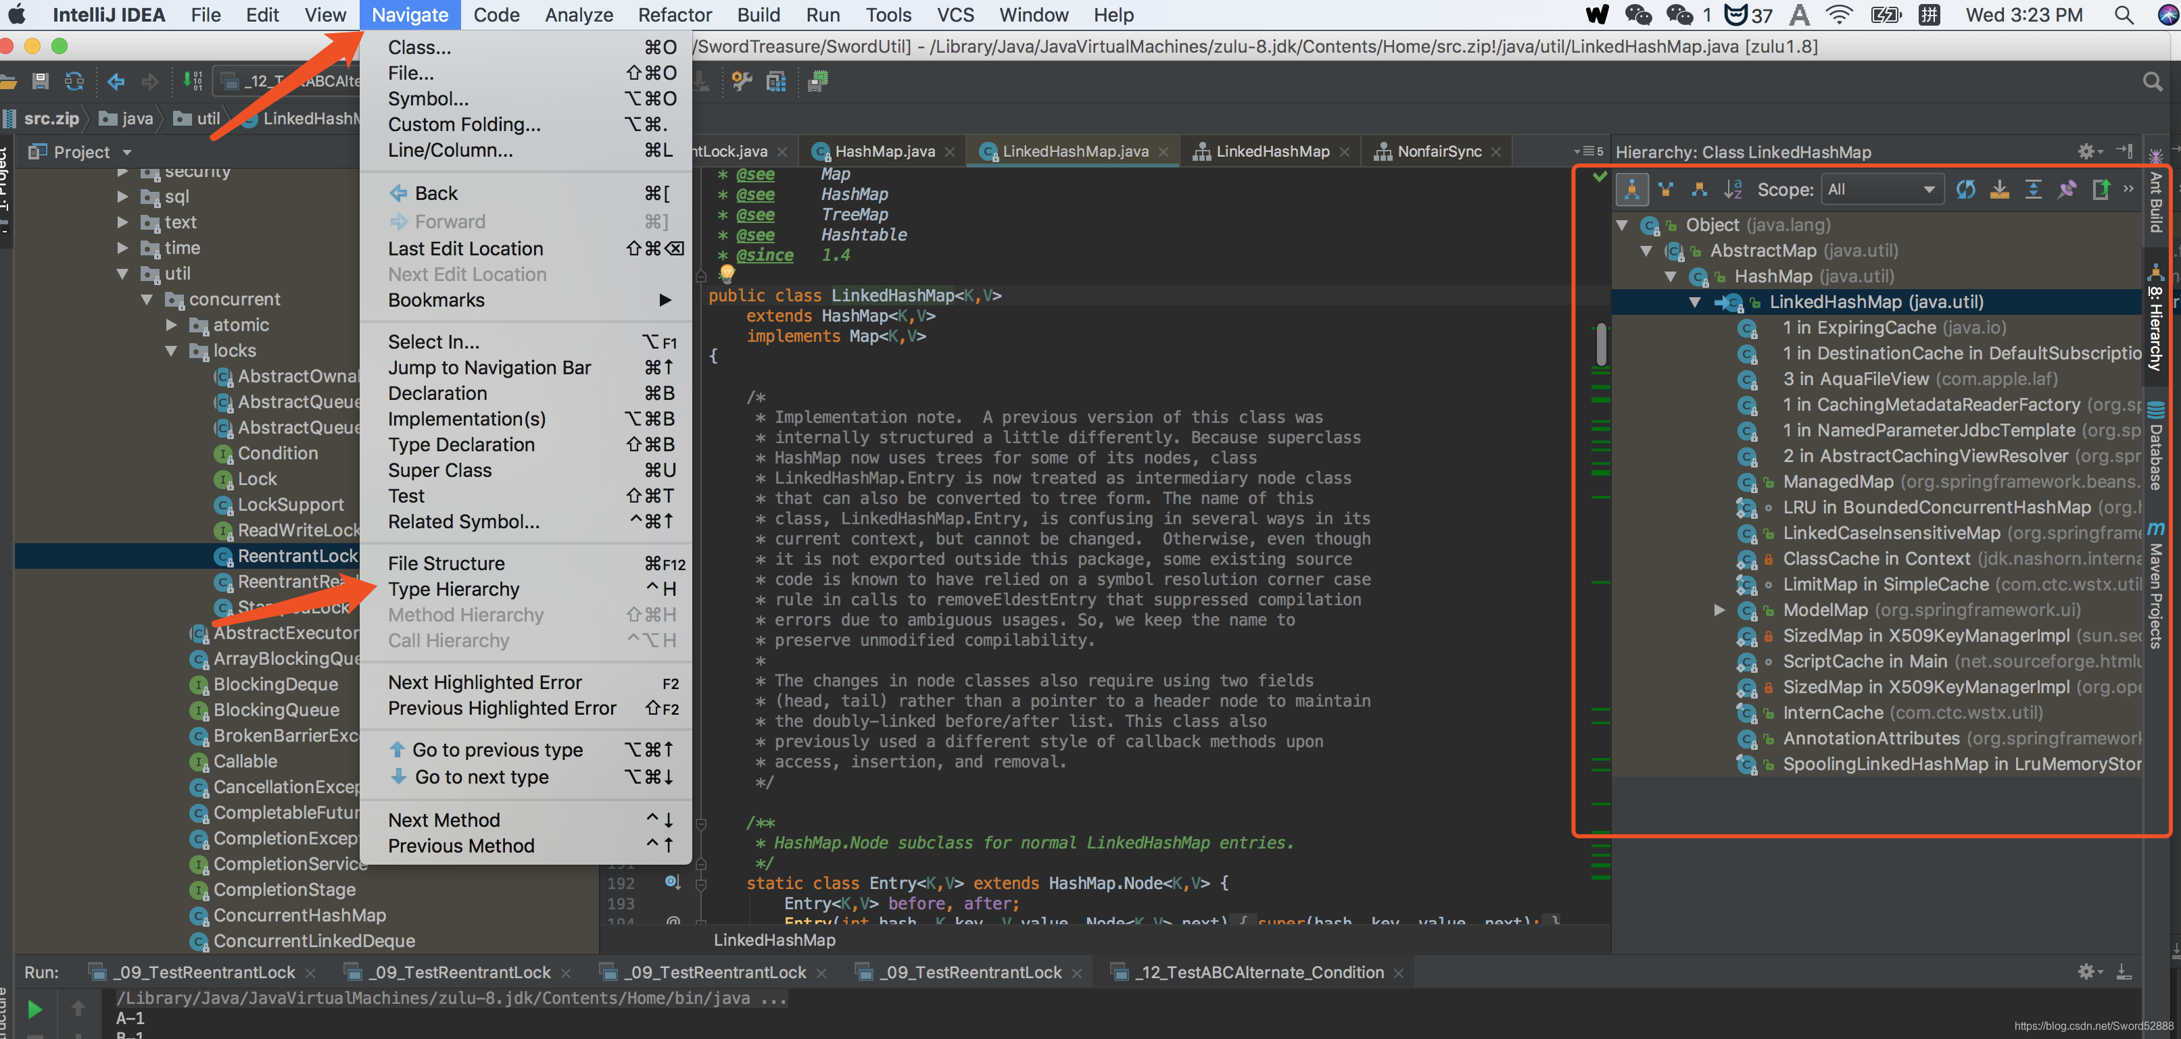Viewport: 2181px width, 1039px height.
Task: Click the autoscroll to source icon
Action: pyautogui.click(x=1999, y=190)
